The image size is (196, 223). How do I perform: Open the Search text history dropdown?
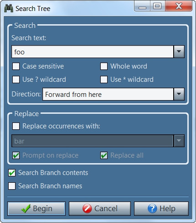pos(179,52)
